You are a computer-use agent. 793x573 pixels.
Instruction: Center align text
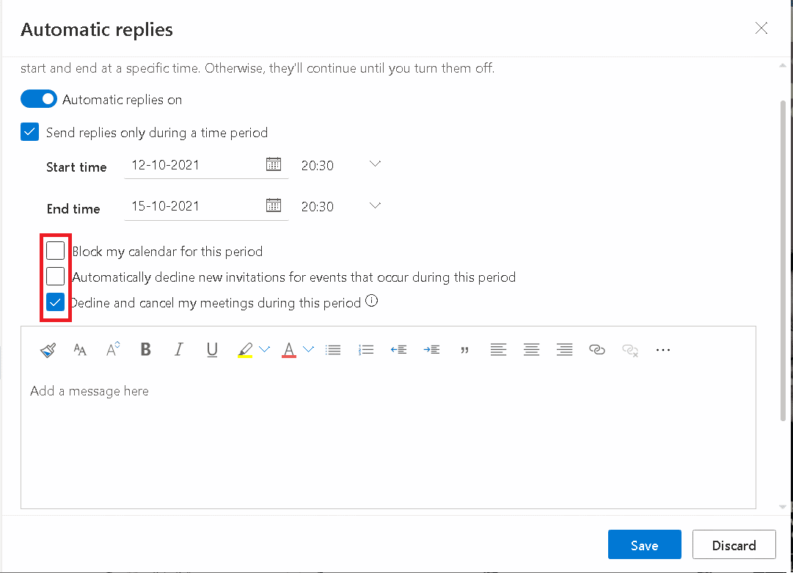(532, 349)
